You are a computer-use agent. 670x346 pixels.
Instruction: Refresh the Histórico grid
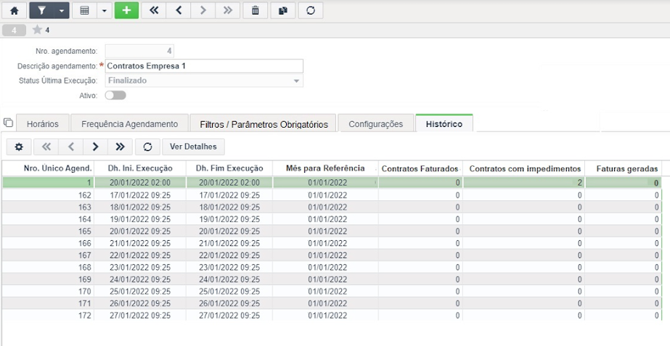click(x=147, y=147)
